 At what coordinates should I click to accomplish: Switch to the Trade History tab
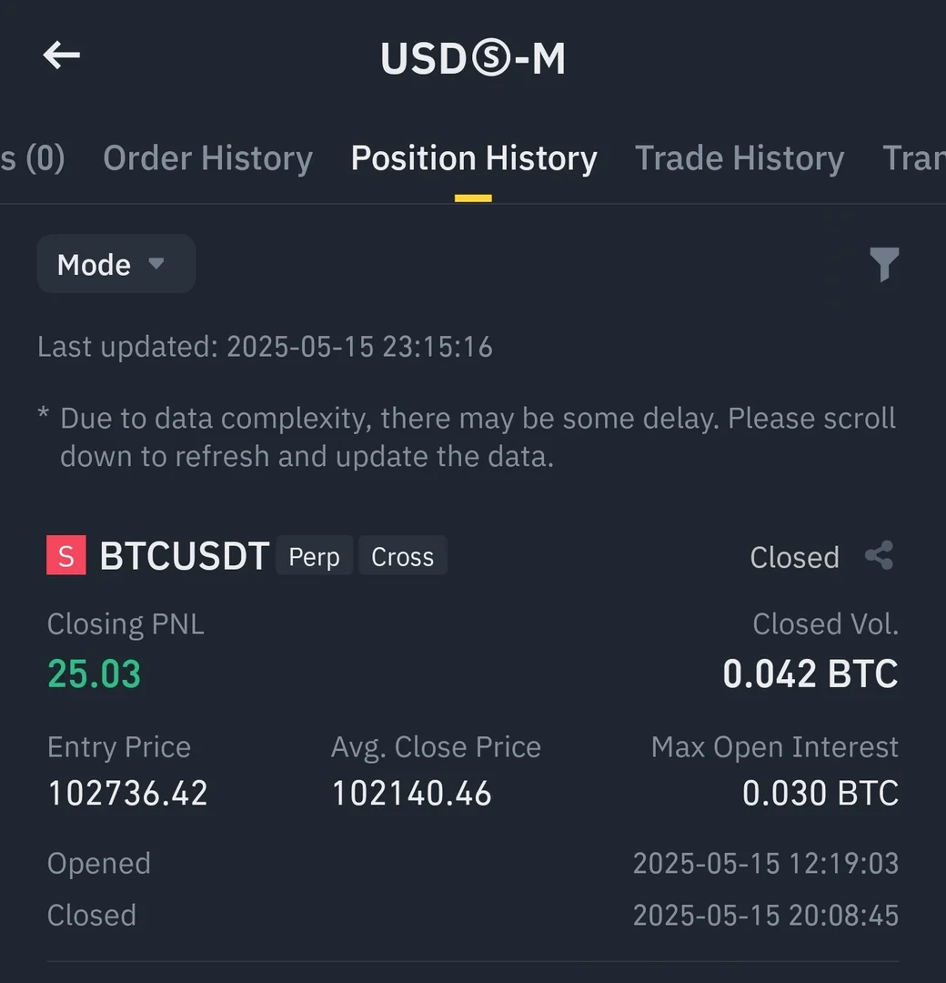click(x=739, y=158)
